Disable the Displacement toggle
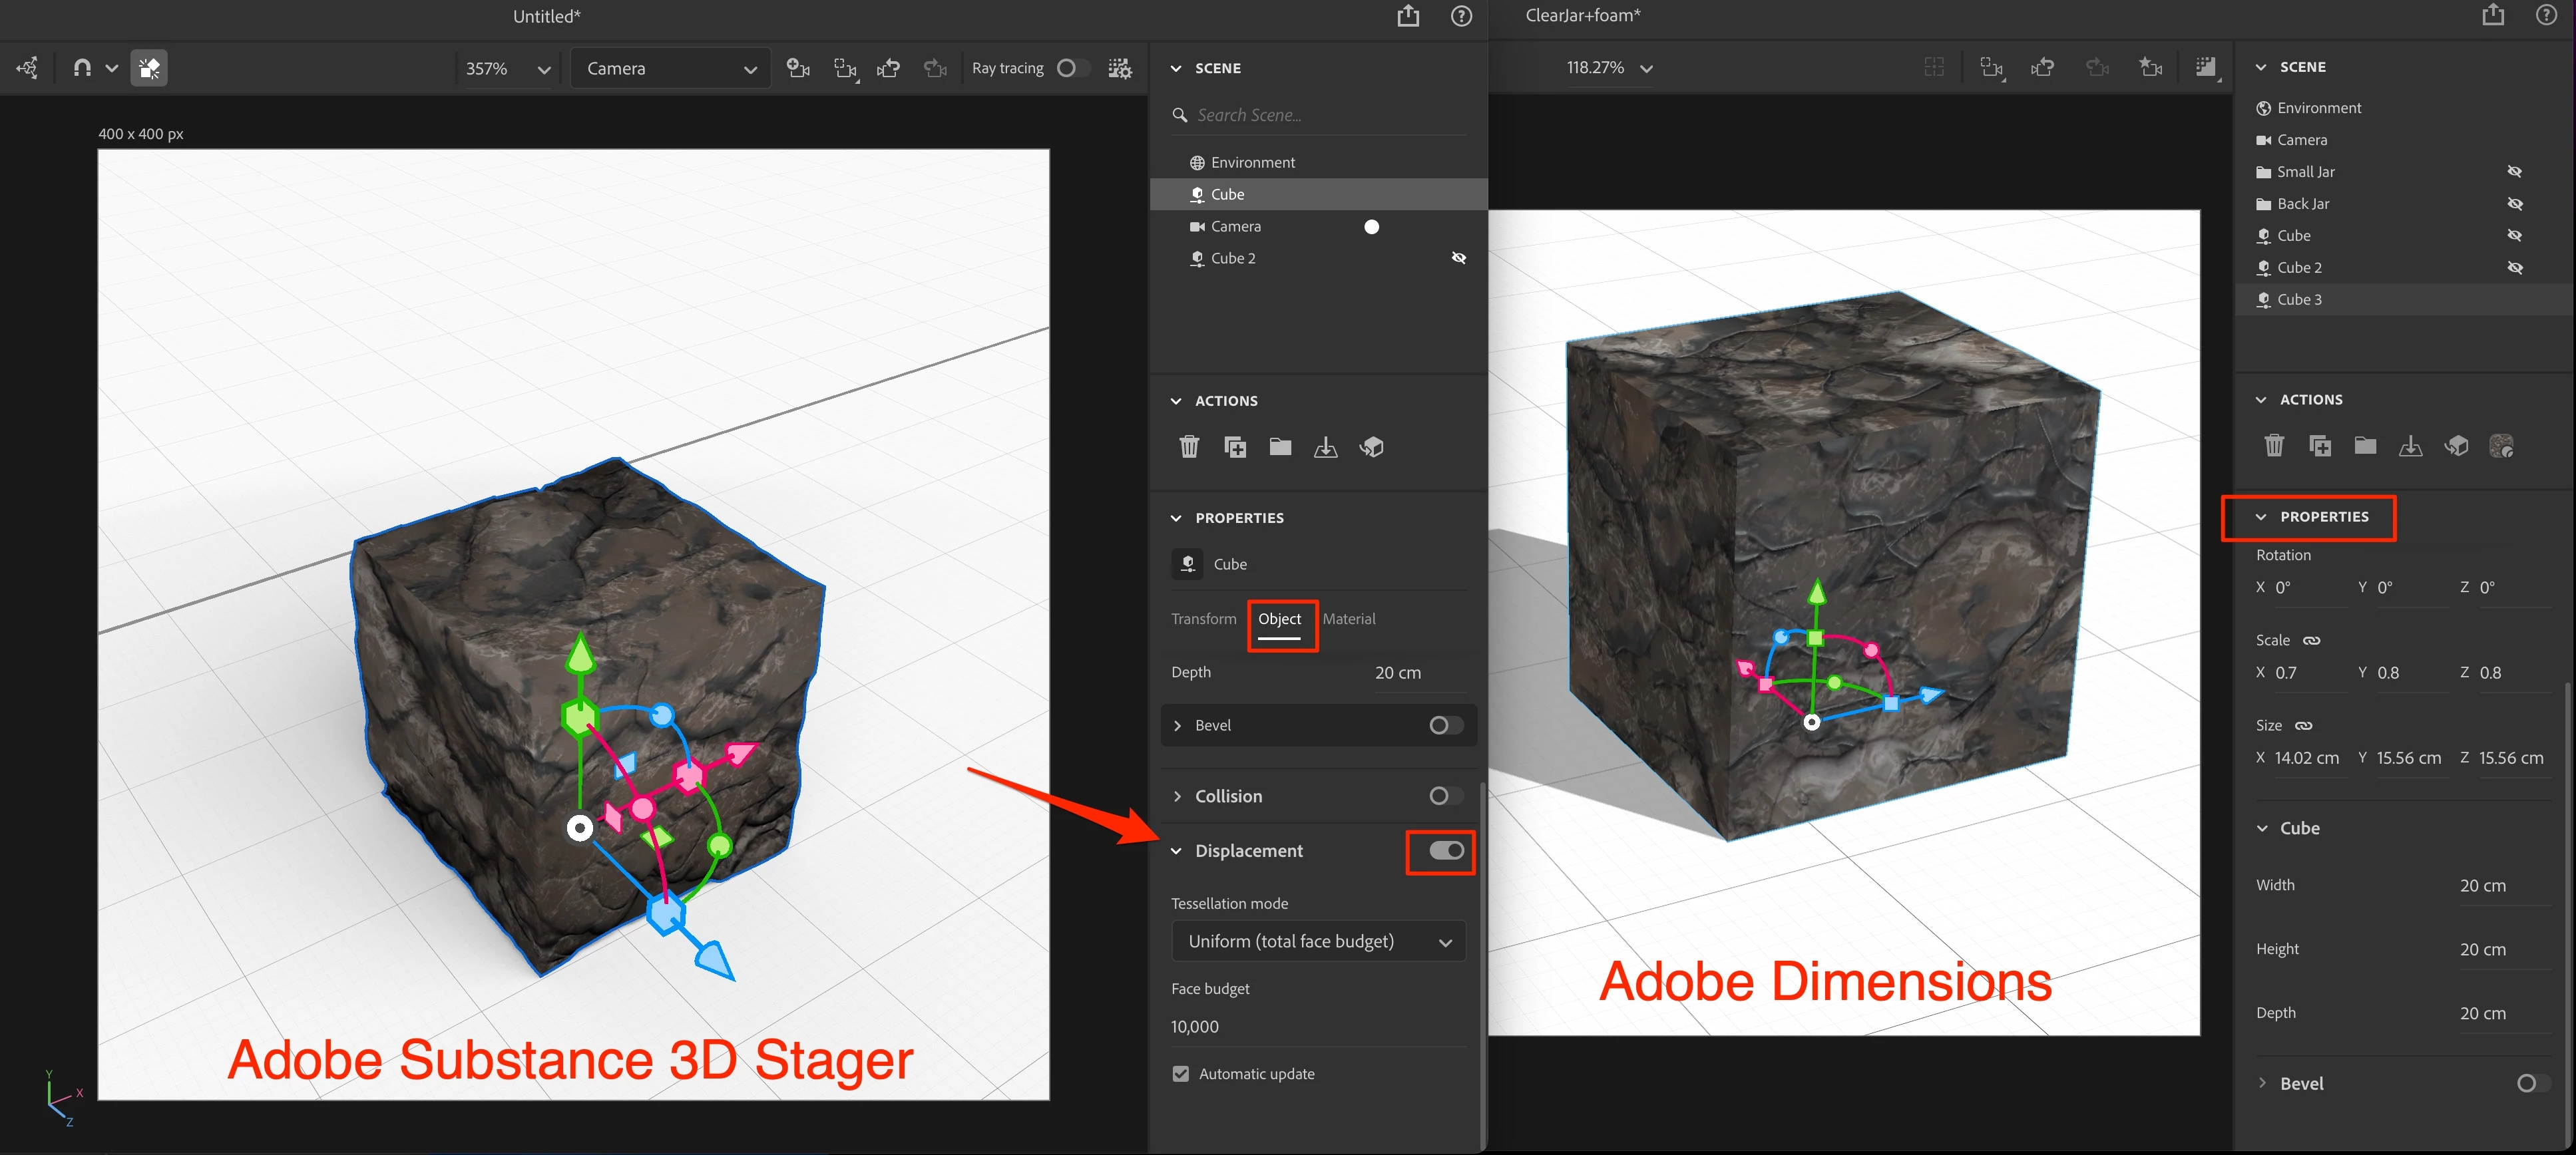Image resolution: width=2576 pixels, height=1155 pixels. click(x=1445, y=850)
